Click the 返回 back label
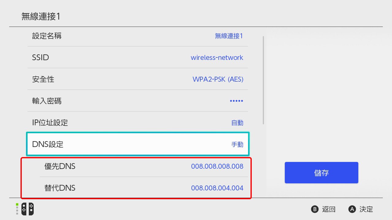 point(329,209)
